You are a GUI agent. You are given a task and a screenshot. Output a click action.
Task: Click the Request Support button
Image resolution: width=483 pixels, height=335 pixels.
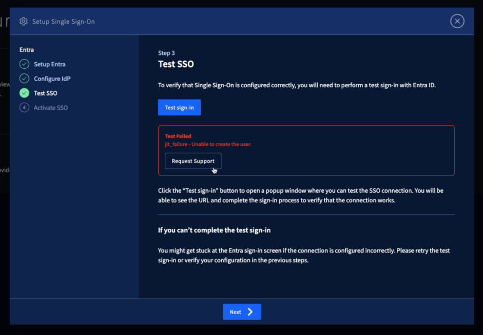coord(193,161)
